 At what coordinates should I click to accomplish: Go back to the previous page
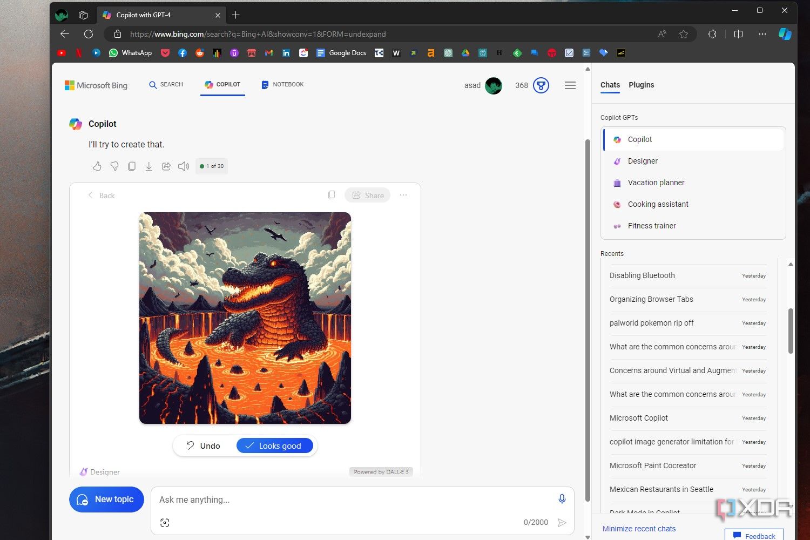(x=65, y=34)
